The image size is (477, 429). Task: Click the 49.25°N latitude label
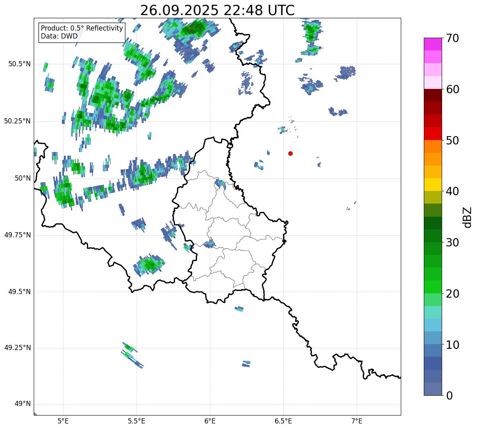(17, 348)
